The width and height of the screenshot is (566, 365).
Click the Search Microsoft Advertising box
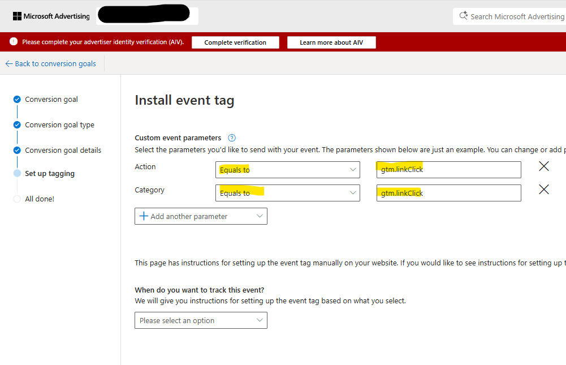pyautogui.click(x=509, y=16)
